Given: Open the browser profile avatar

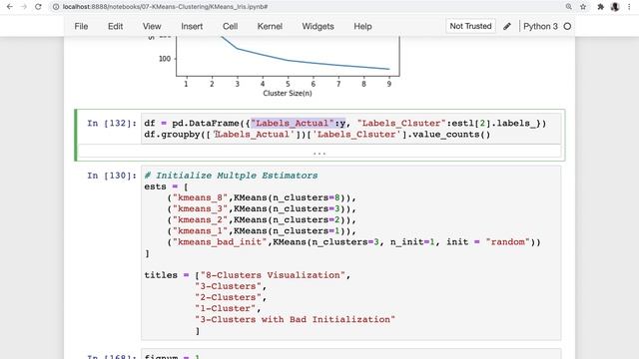Looking at the screenshot, I should [x=615, y=7].
